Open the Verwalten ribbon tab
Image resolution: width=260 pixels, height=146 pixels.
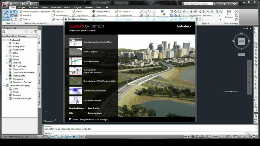[x=89, y=7]
